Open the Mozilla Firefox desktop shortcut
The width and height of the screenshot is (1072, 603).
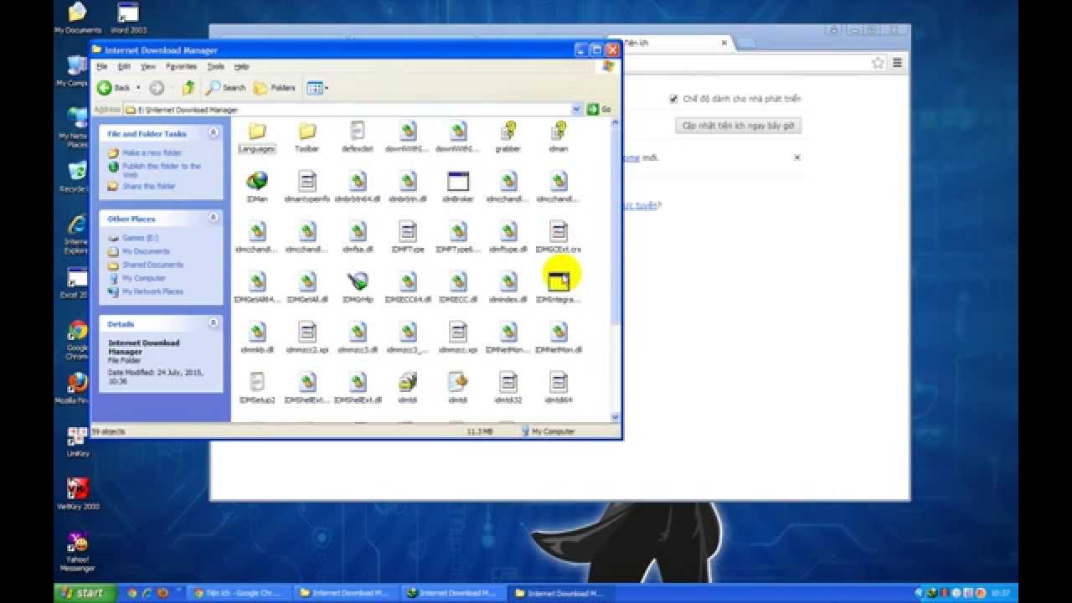[77, 388]
